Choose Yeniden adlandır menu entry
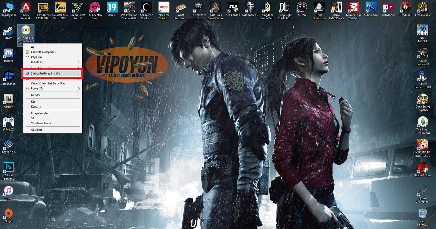Screen dimensions: 436x229 click(x=53, y=123)
